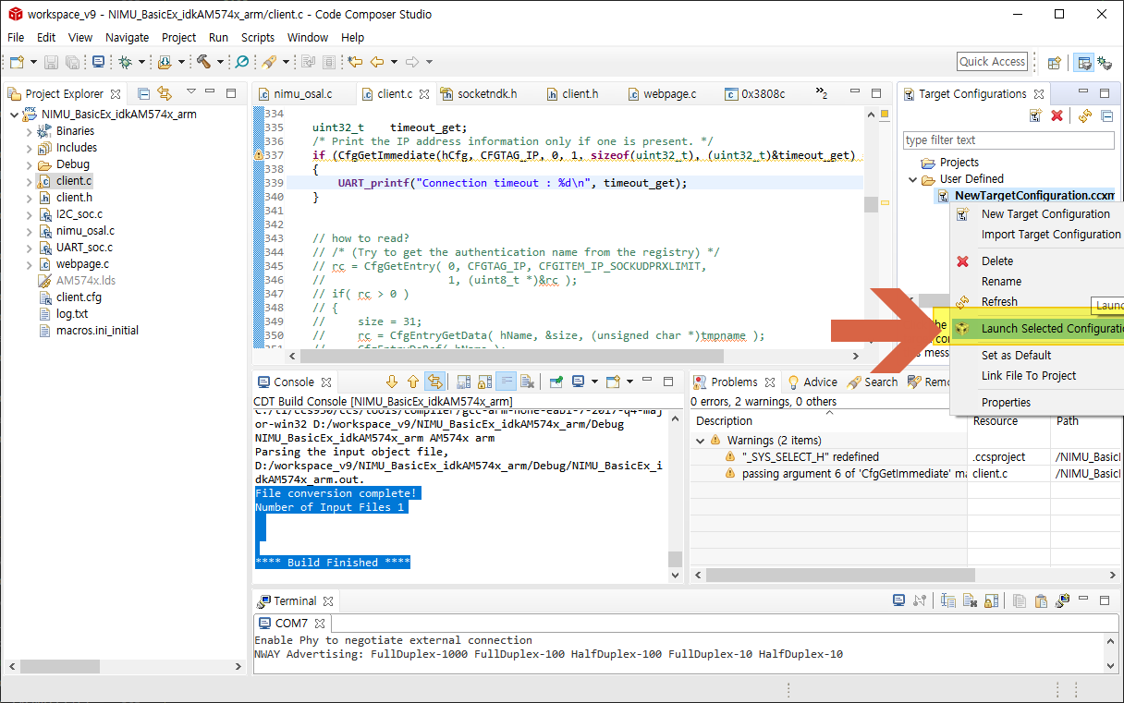Open the Project menu
Image resolution: width=1124 pixels, height=703 pixels.
tap(178, 37)
